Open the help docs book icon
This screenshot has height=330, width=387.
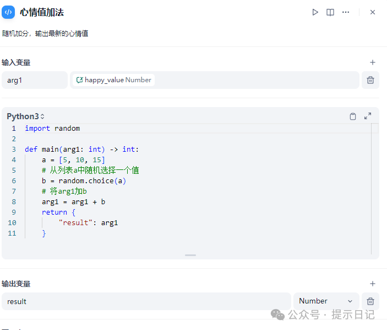pos(330,12)
